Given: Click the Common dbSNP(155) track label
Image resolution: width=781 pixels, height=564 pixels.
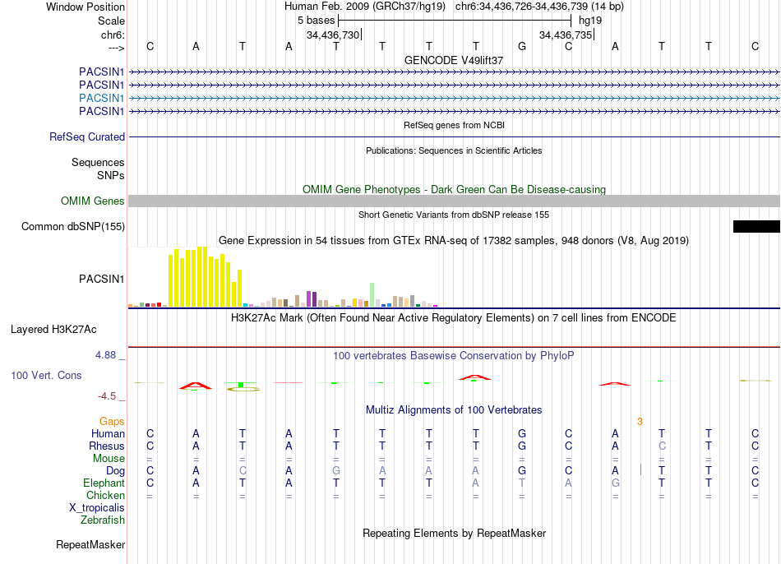Looking at the screenshot, I should [x=72, y=226].
